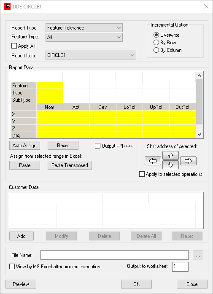
Task: Click the Preview button
Action: (x=21, y=284)
